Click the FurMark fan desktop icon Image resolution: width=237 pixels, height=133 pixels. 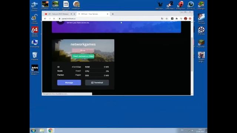[x=201, y=31]
